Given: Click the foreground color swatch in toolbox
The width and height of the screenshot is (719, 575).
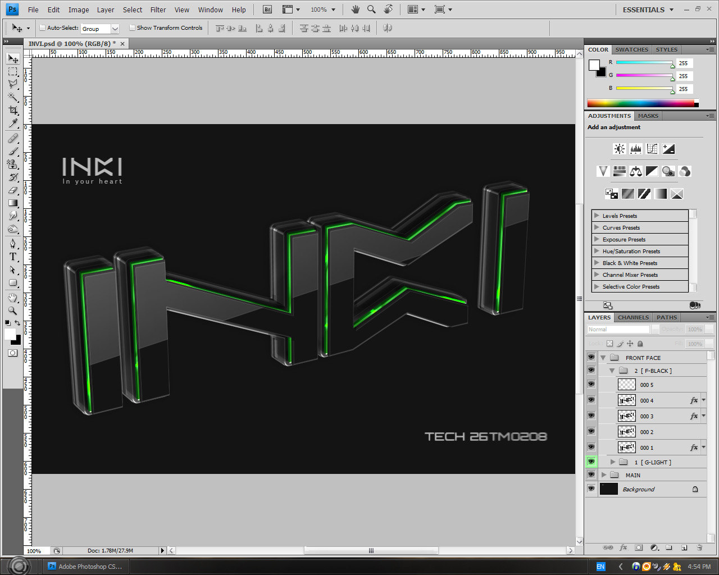Looking at the screenshot, I should pyautogui.click(x=10, y=335).
